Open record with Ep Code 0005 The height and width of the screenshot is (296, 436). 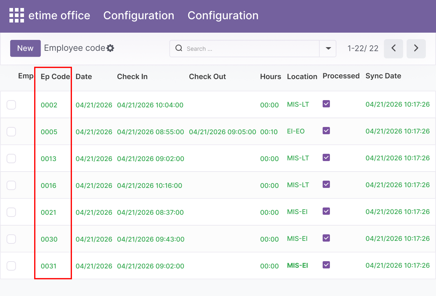click(x=49, y=132)
